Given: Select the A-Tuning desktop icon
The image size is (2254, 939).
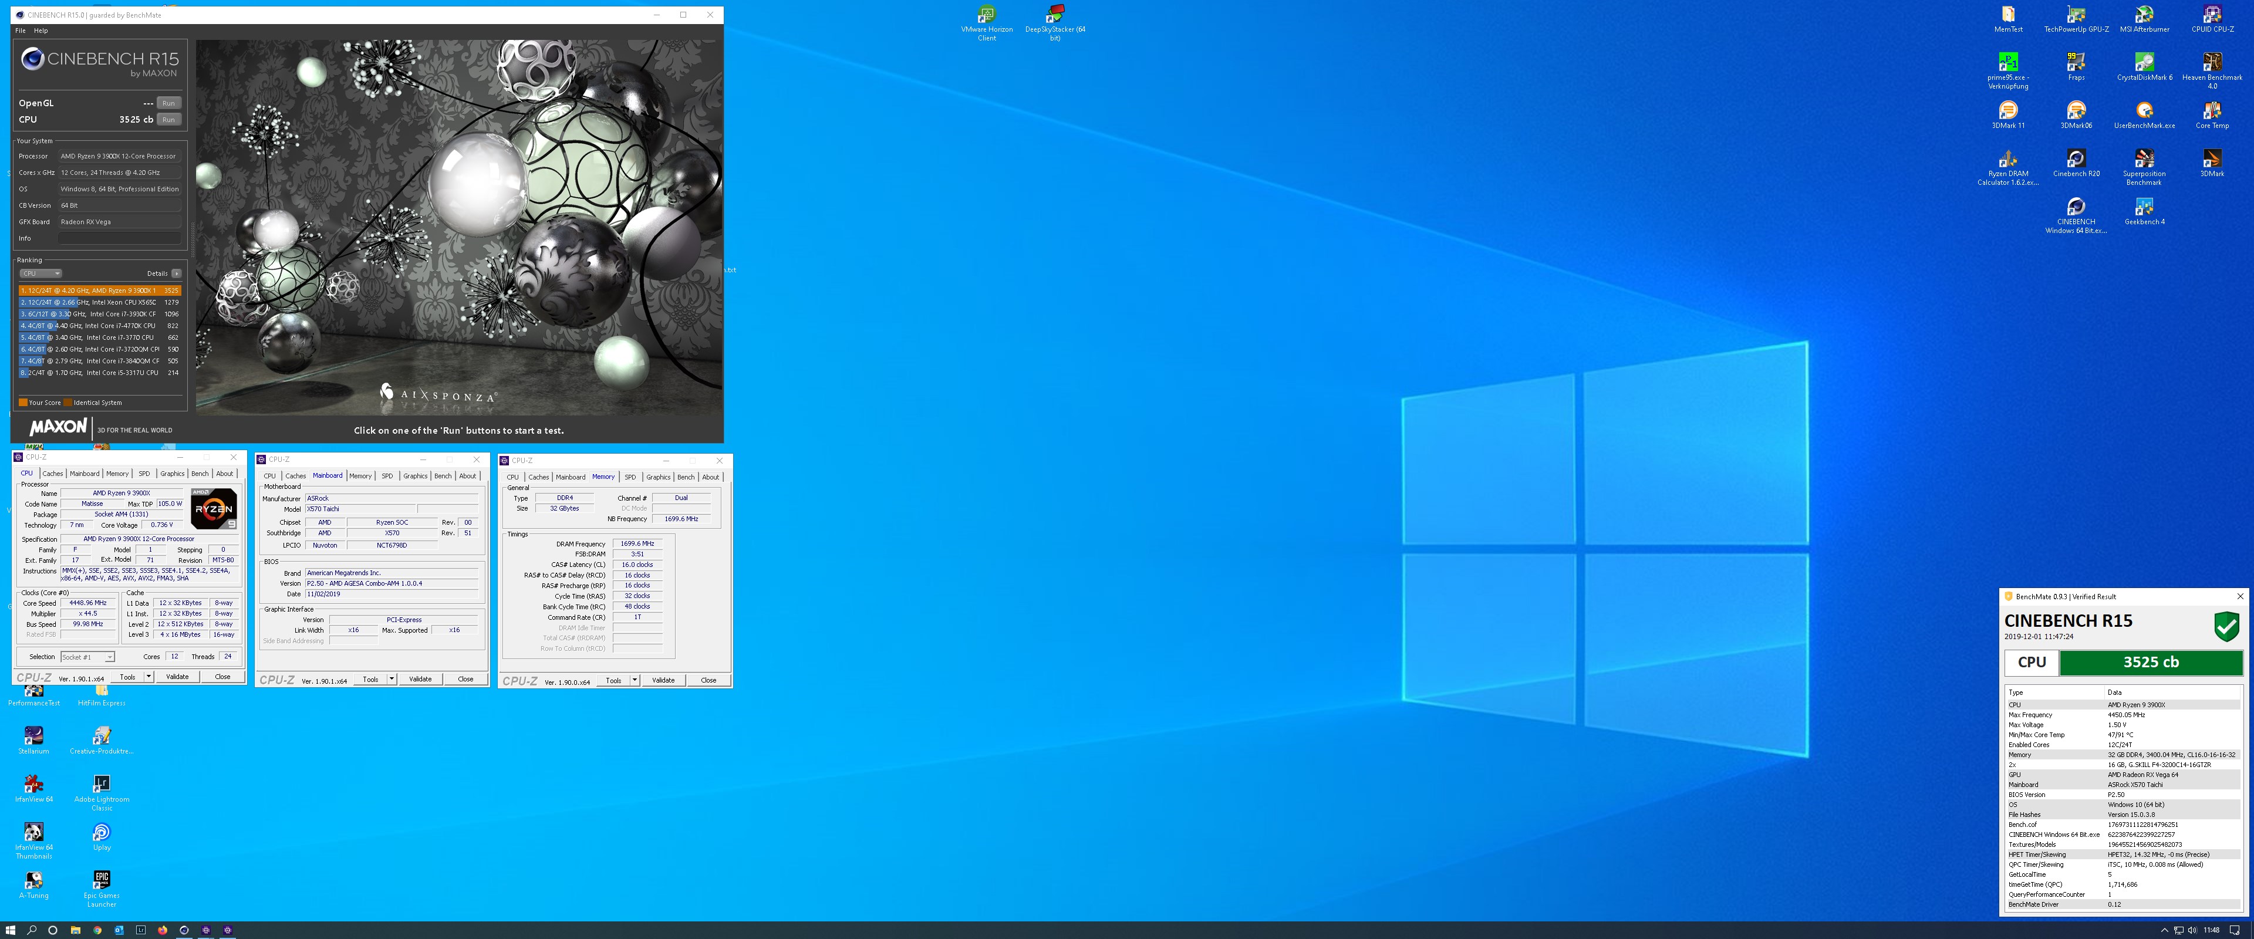Looking at the screenshot, I should click(33, 886).
